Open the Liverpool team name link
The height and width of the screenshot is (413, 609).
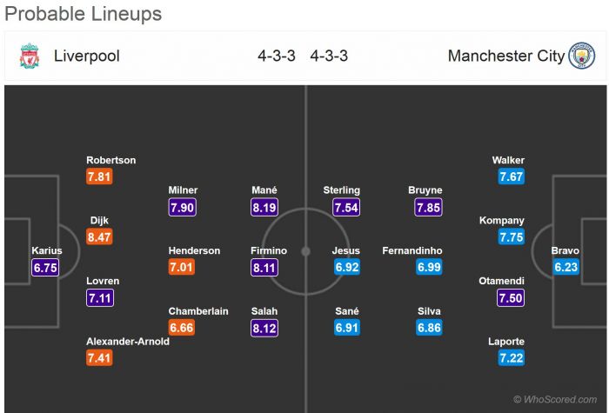pyautogui.click(x=87, y=57)
